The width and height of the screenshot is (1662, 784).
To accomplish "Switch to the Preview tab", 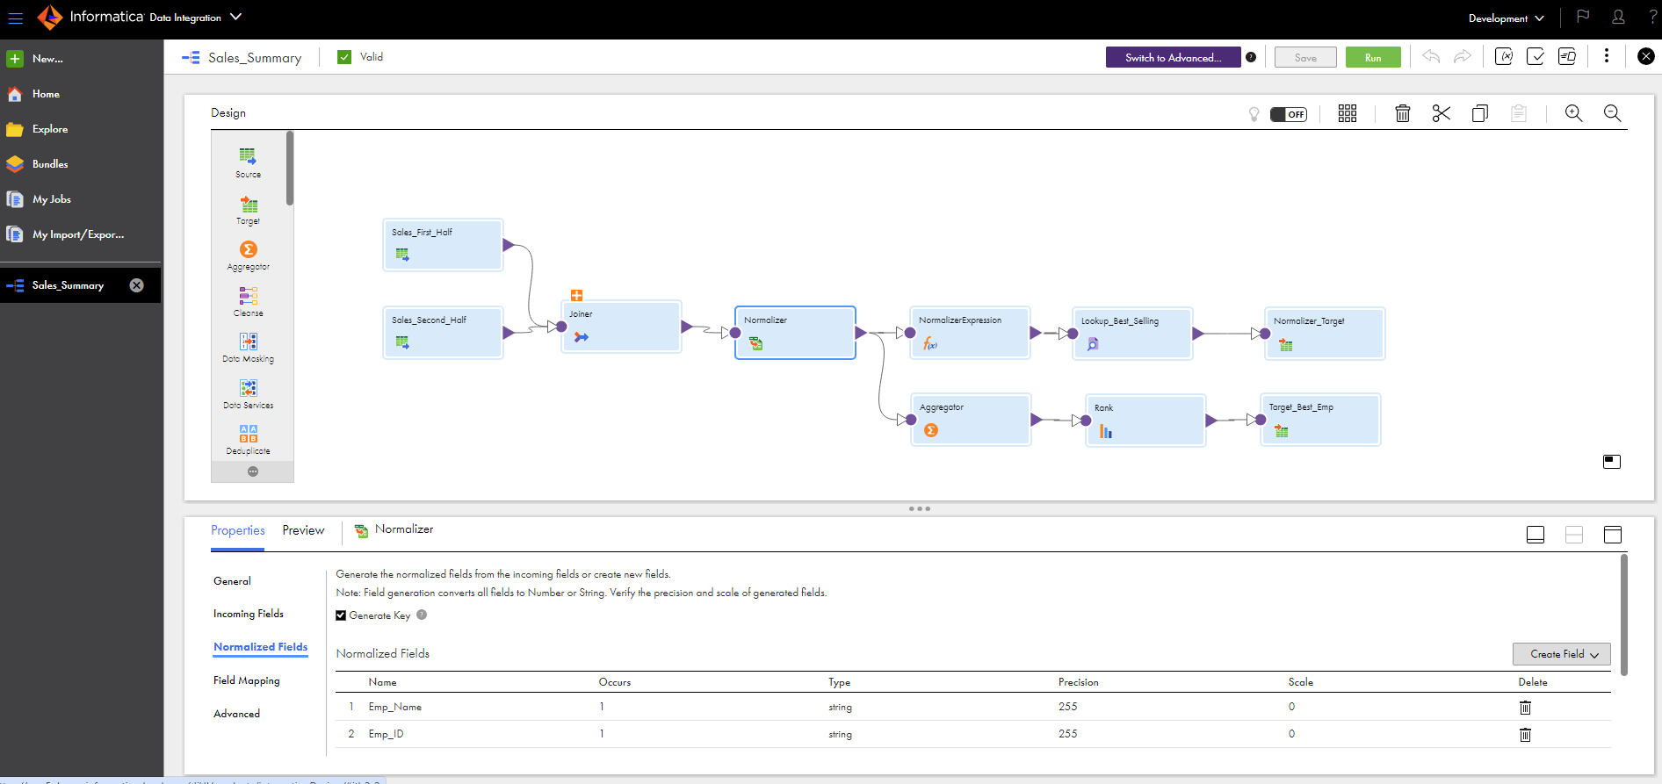I will pos(303,530).
